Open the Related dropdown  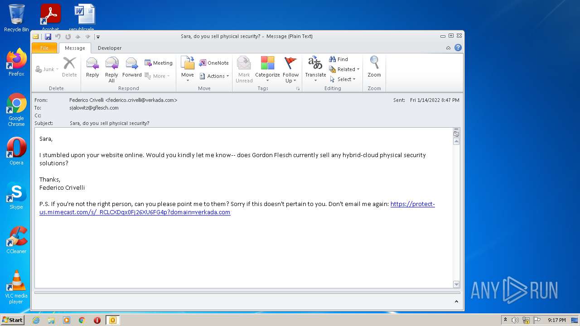(x=344, y=69)
